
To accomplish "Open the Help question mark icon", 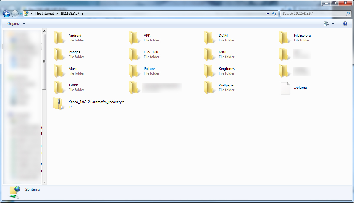I will [x=345, y=24].
